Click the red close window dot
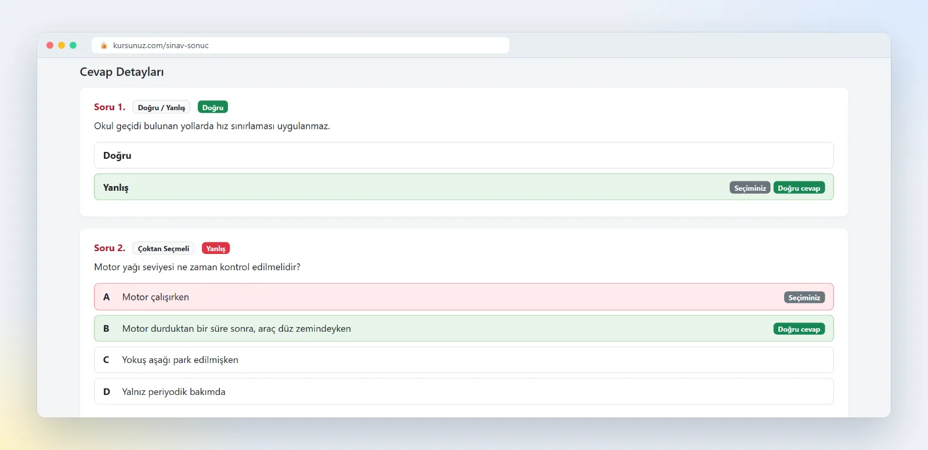This screenshot has width=928, height=450. click(50, 45)
